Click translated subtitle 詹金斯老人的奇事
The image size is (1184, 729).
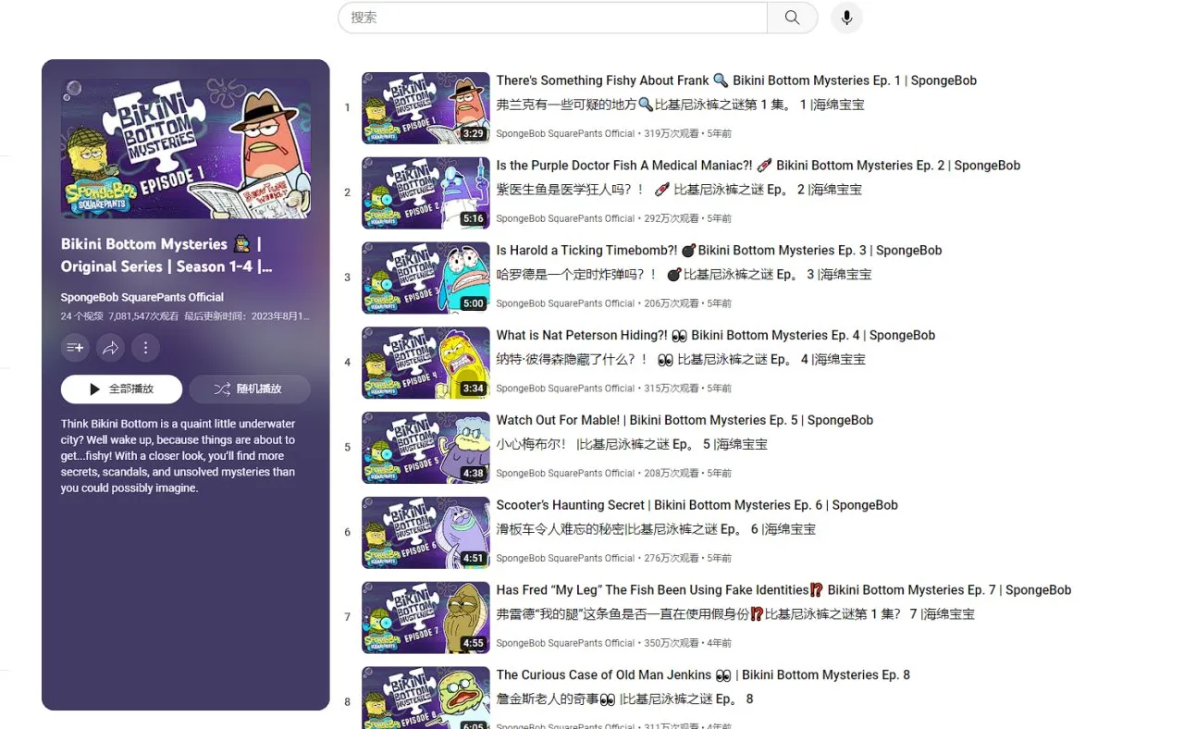[x=624, y=699]
